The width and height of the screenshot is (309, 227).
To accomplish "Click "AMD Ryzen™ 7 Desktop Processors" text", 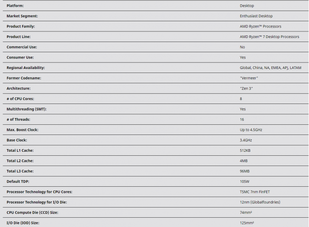I will tap(269, 37).
